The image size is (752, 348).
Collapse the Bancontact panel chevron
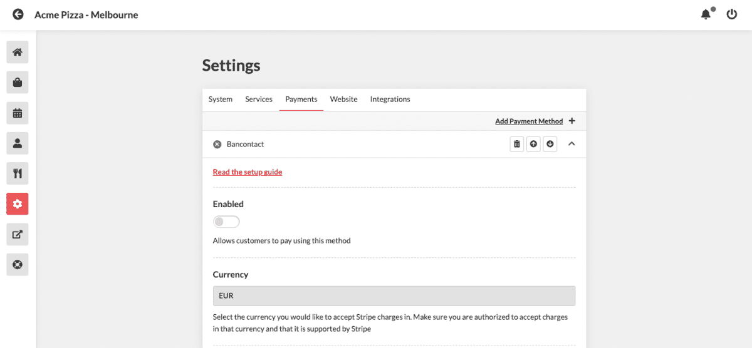point(572,144)
